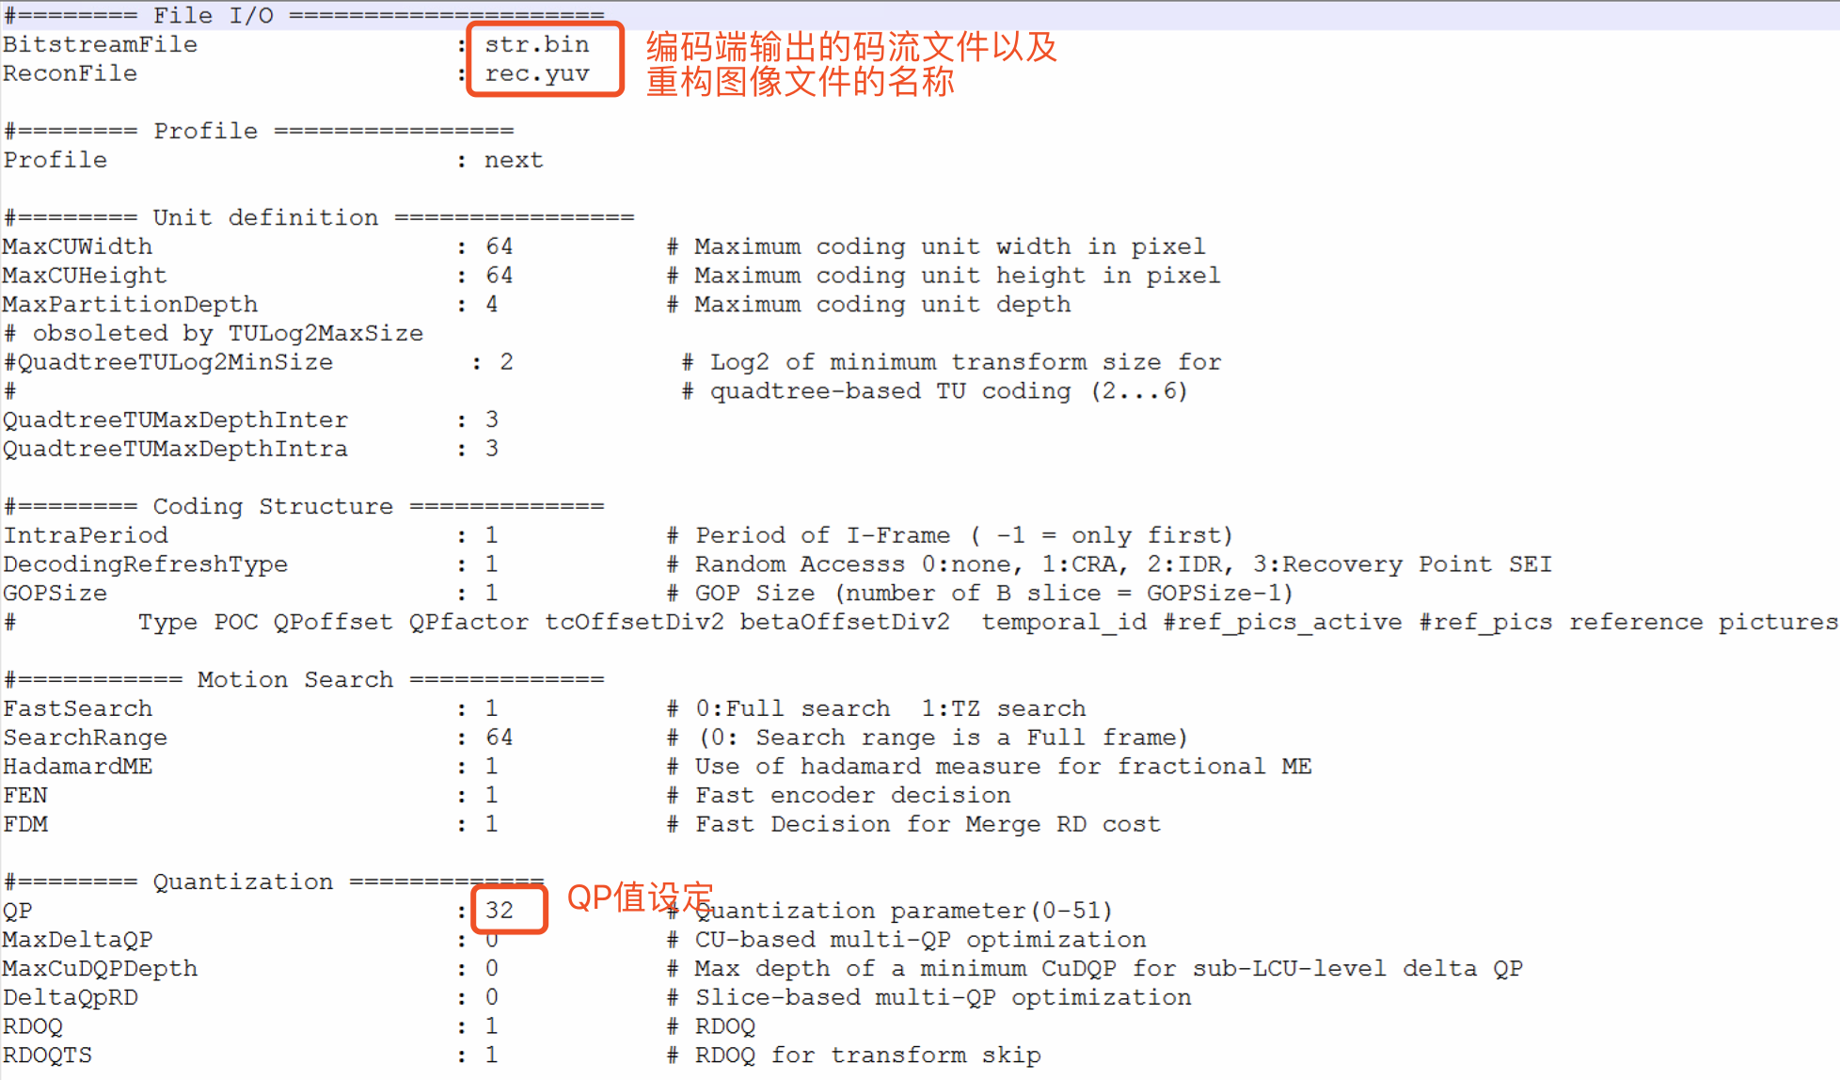
Task: Click the FastSearch parameter label
Action: click(77, 708)
